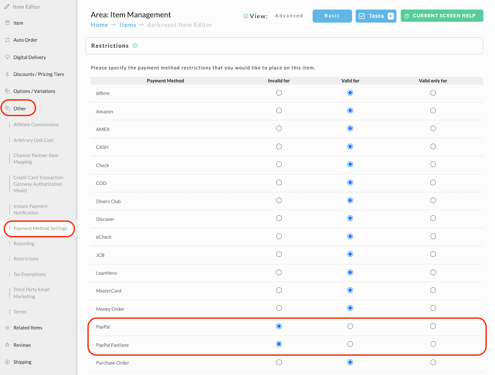Click the Digital Delivery cloud icon

coord(7,57)
